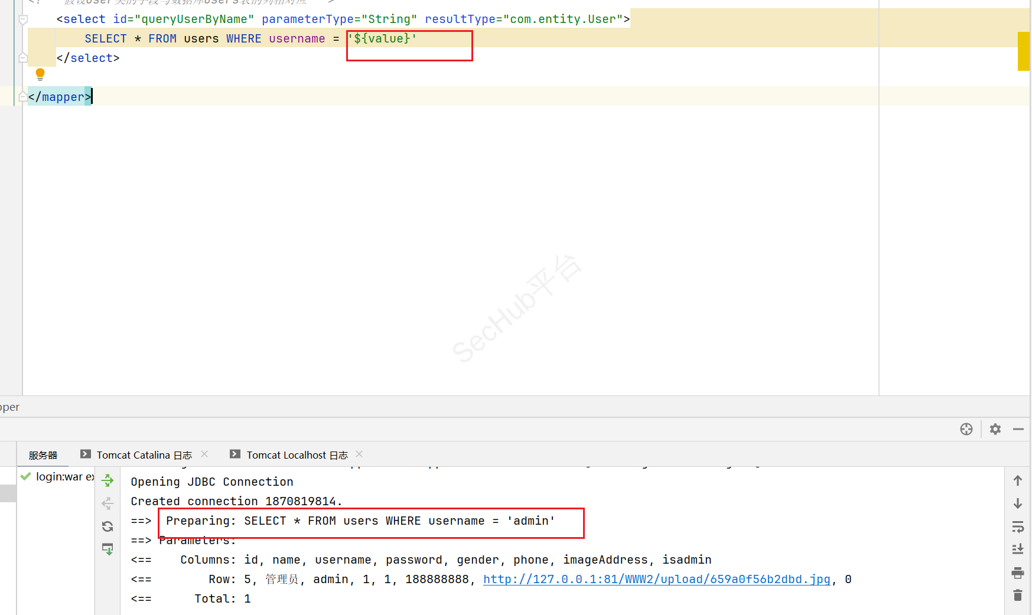Select the login:war deployment item
The image size is (1032, 615).
point(64,477)
